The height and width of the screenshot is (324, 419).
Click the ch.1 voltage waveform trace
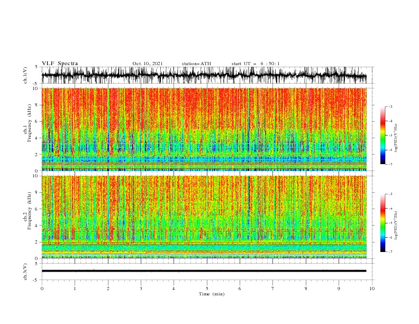point(204,75)
